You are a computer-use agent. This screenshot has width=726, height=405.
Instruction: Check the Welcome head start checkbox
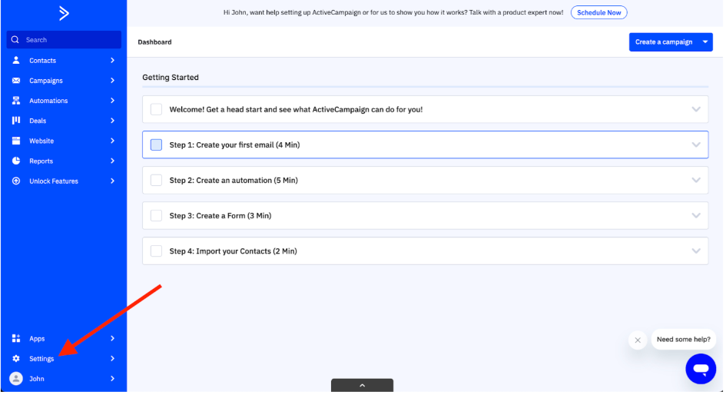pyautogui.click(x=156, y=109)
